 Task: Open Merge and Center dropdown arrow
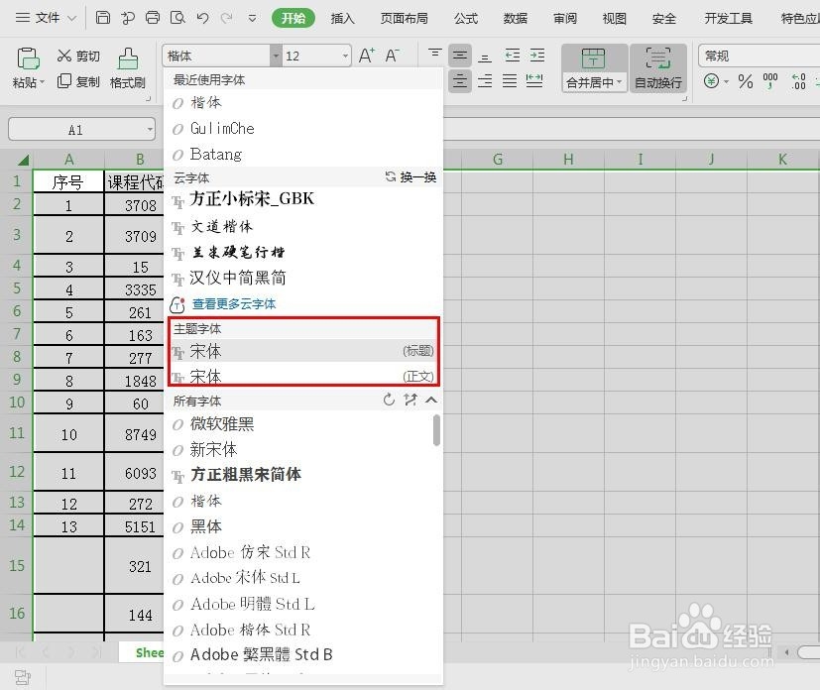[x=619, y=82]
